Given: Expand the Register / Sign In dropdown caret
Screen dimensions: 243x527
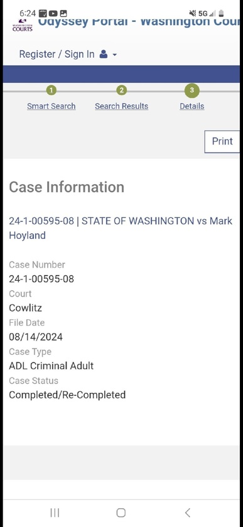Looking at the screenshot, I should (x=115, y=55).
